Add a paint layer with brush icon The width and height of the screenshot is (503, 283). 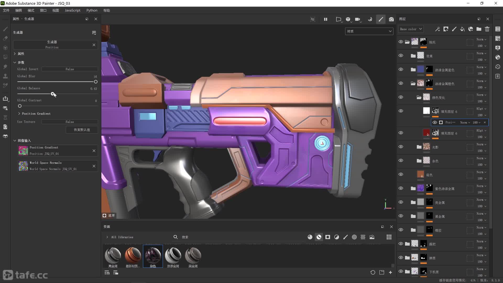[x=454, y=29]
